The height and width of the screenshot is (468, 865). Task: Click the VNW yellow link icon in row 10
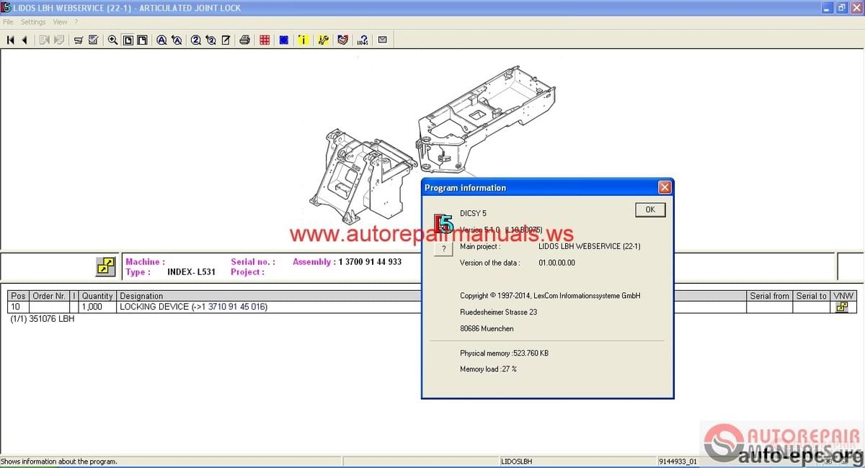coord(841,307)
